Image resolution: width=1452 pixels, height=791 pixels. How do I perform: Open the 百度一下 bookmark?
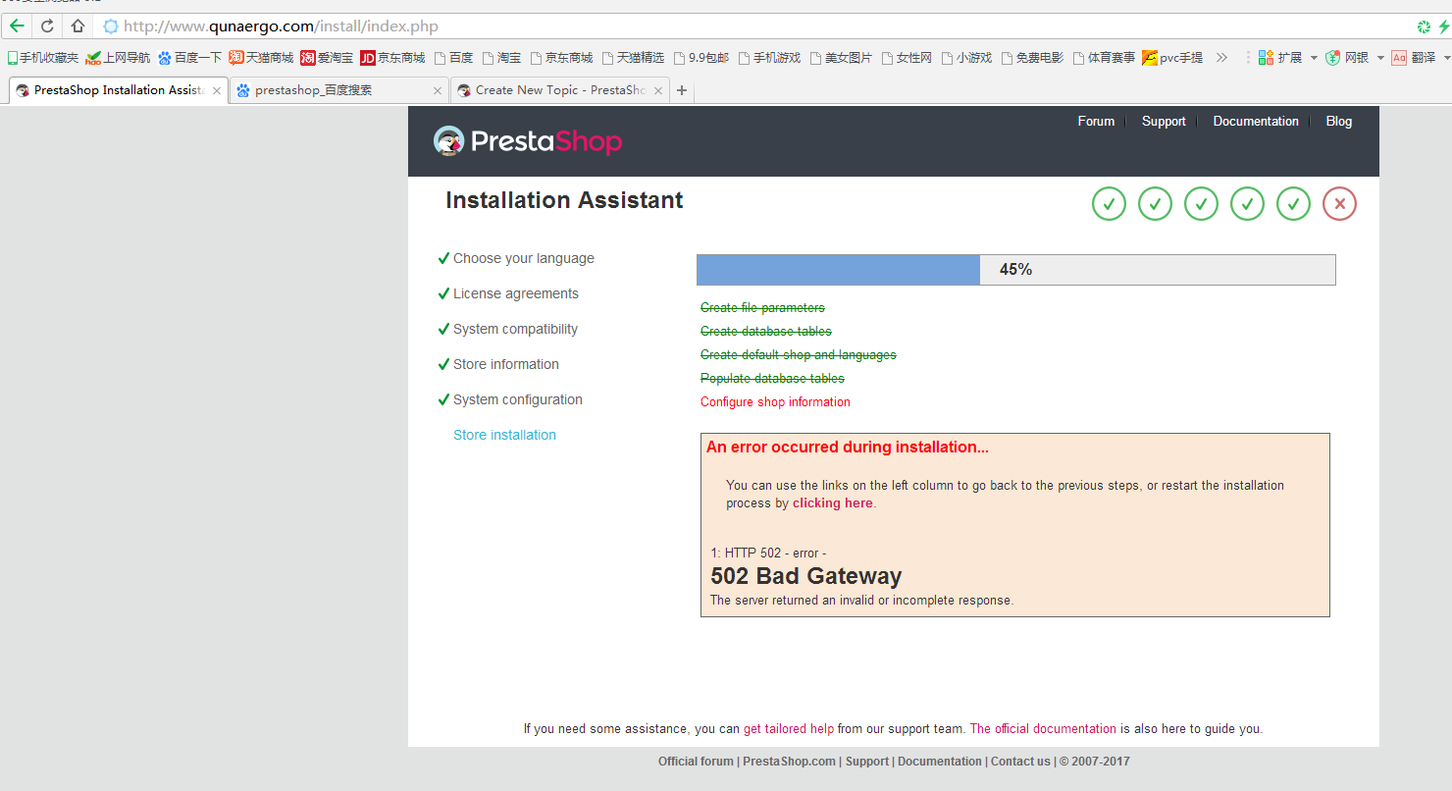click(190, 58)
